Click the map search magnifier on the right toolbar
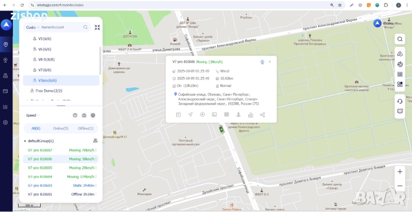The height and width of the screenshot is (212, 412). pos(400,39)
